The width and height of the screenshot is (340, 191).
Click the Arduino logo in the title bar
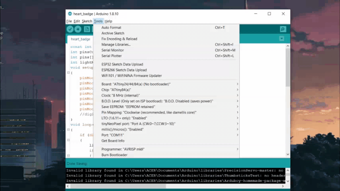click(70, 14)
